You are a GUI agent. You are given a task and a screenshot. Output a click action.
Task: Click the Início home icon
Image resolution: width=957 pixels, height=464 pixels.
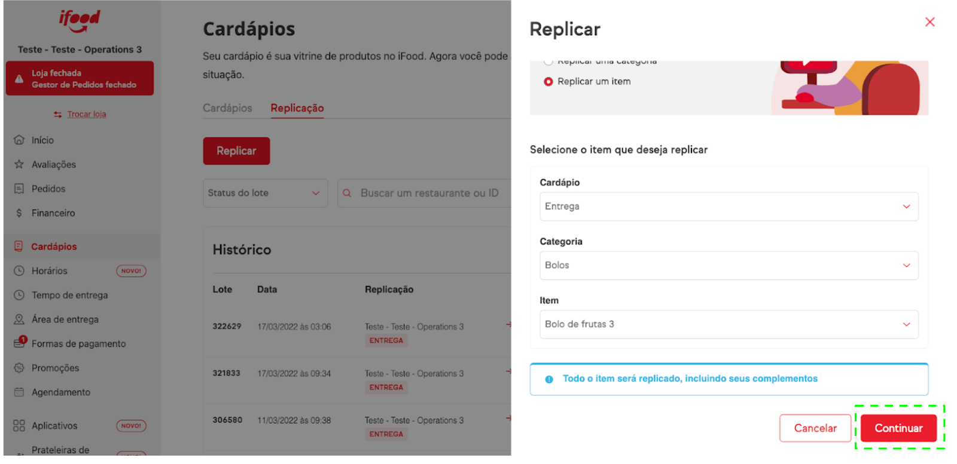coord(19,140)
